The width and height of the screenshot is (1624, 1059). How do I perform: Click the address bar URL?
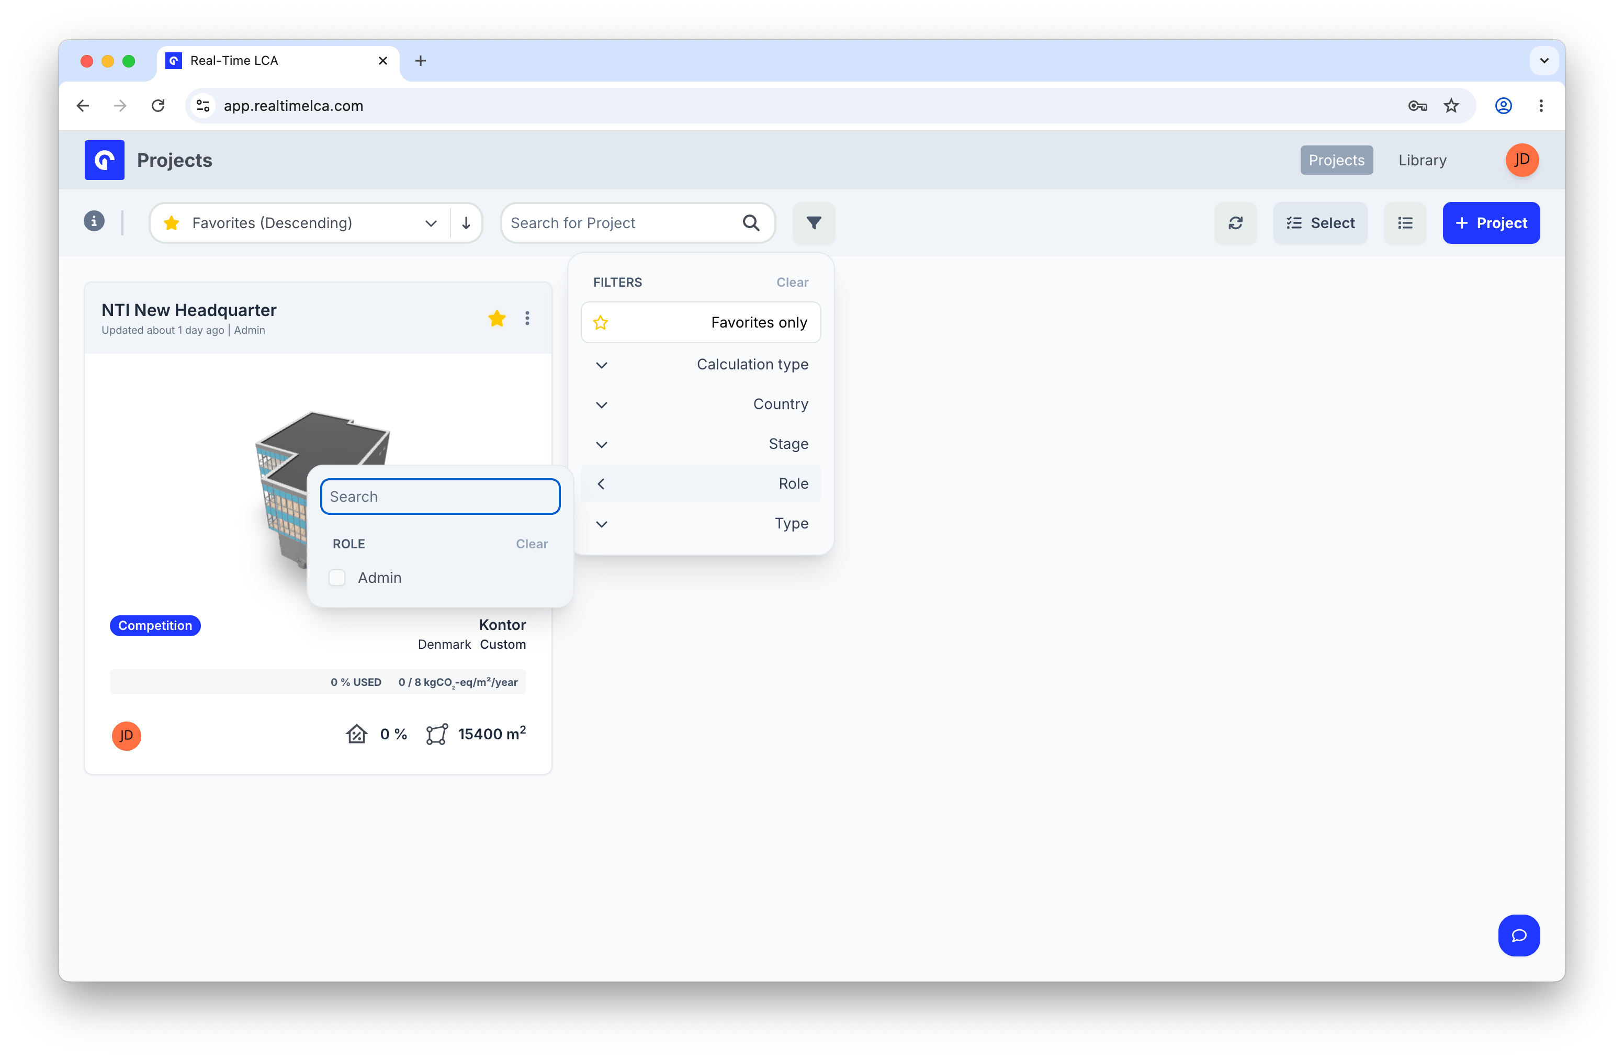(x=294, y=106)
